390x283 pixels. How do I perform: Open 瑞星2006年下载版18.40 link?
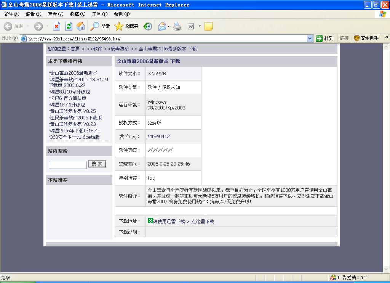pos(75,130)
